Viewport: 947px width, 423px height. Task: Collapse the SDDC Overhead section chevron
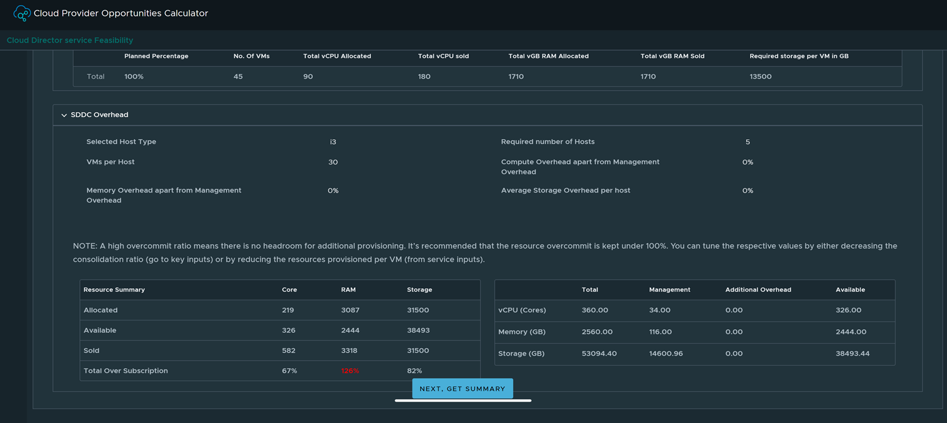click(64, 115)
